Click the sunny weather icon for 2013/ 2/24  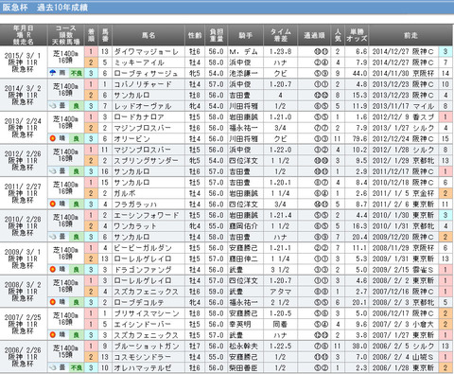(53, 138)
